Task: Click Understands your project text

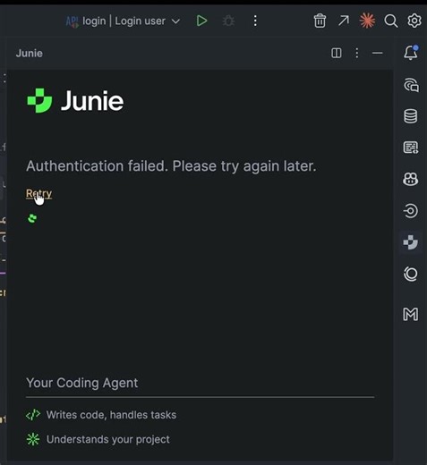Action: click(108, 439)
